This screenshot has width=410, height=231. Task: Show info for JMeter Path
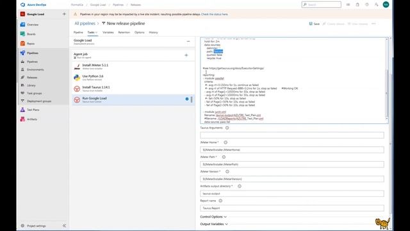[224, 157]
